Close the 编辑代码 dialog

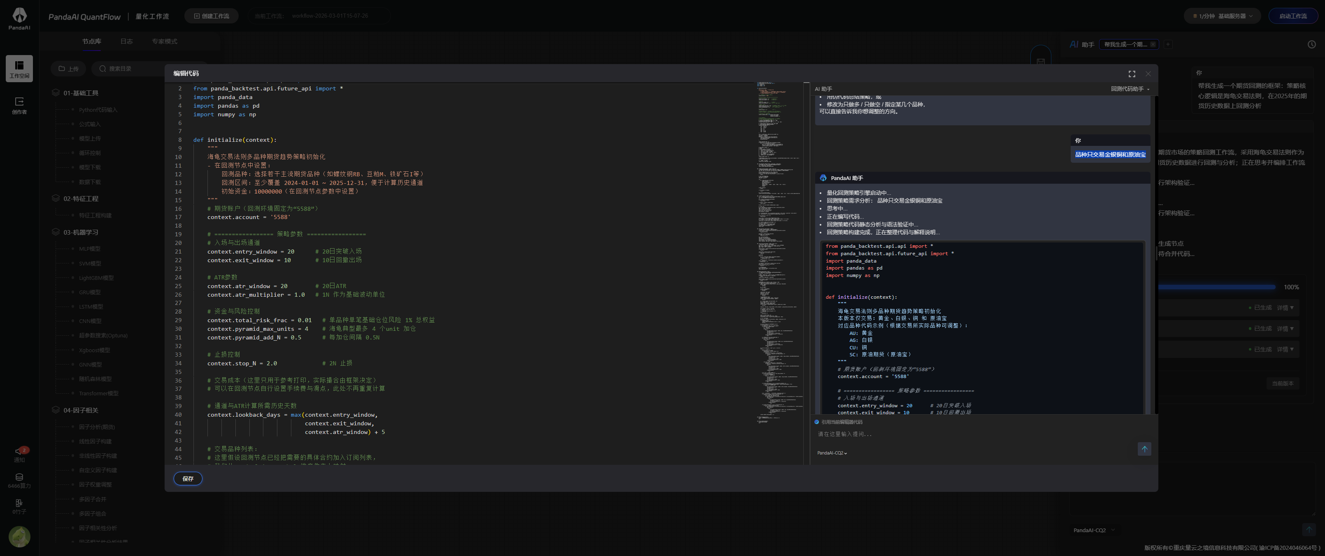tap(1148, 74)
